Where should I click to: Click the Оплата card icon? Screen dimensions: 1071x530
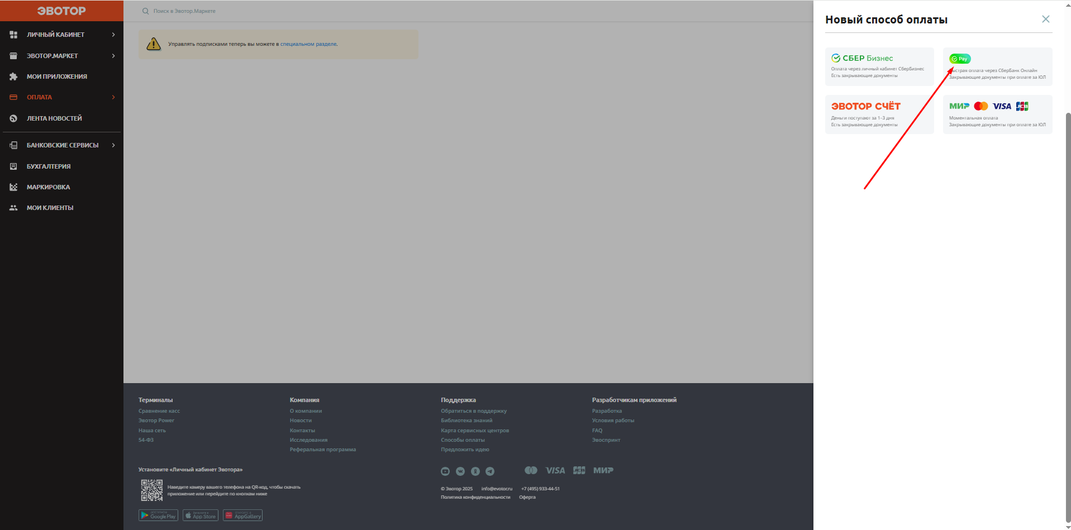coord(13,97)
